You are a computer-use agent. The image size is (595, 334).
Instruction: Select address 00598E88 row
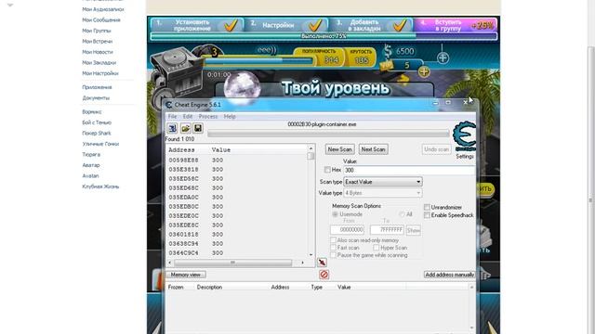(x=237, y=161)
